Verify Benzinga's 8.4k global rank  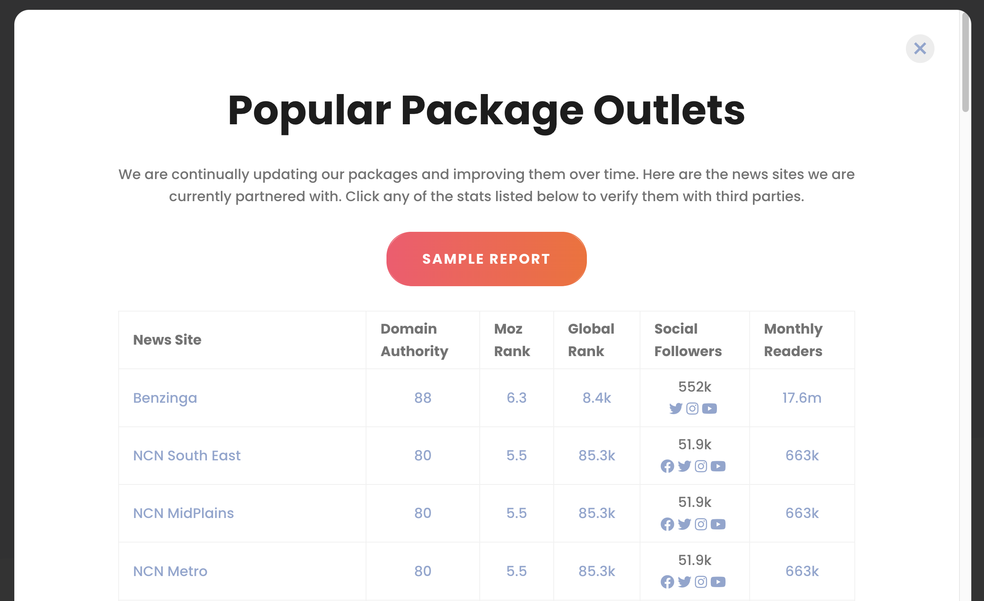pos(597,398)
